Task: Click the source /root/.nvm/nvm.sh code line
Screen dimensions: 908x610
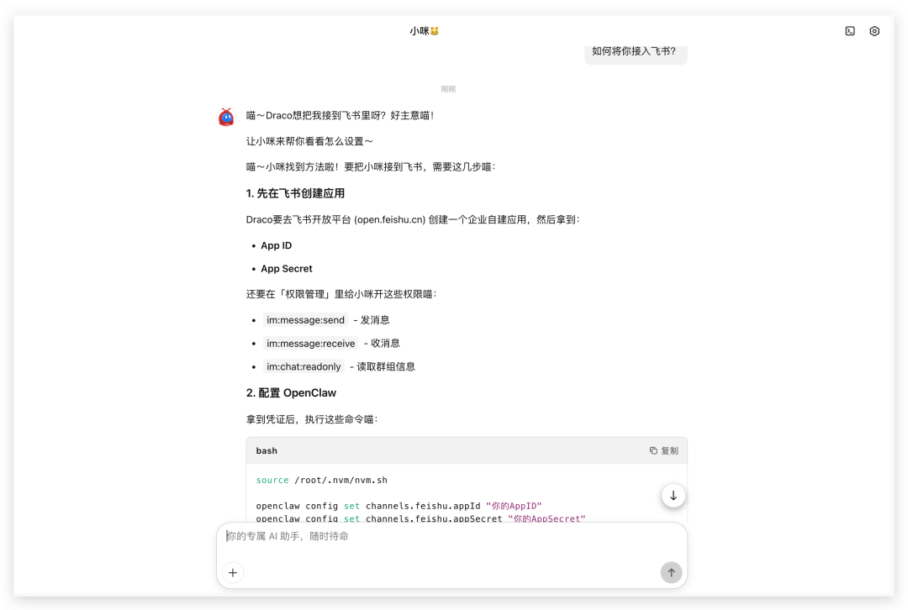Action: (321, 481)
